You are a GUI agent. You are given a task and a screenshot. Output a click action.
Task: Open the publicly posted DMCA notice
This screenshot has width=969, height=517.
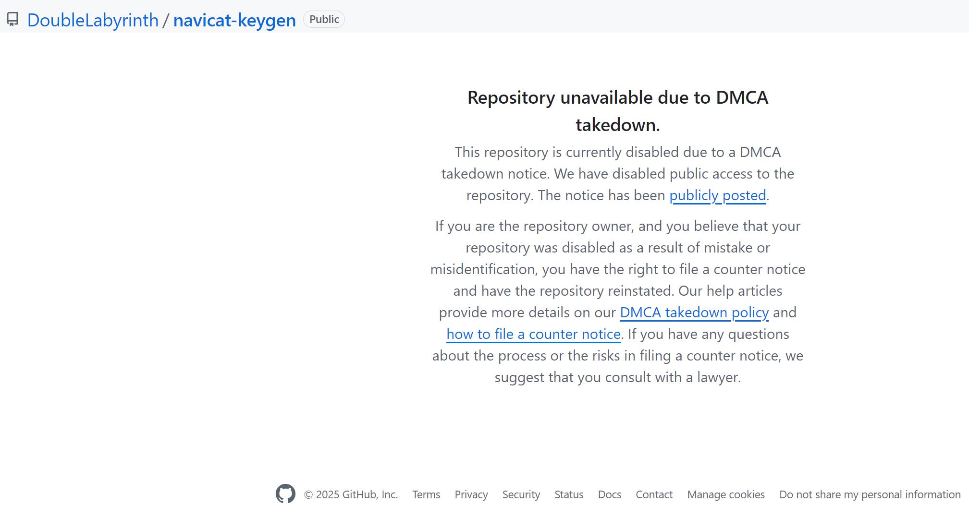click(718, 195)
